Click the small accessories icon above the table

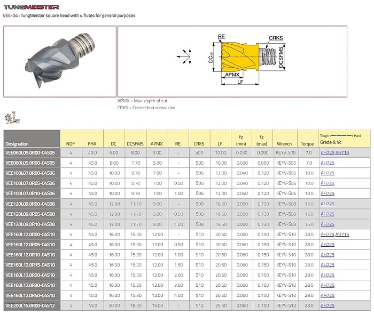click(x=12, y=118)
